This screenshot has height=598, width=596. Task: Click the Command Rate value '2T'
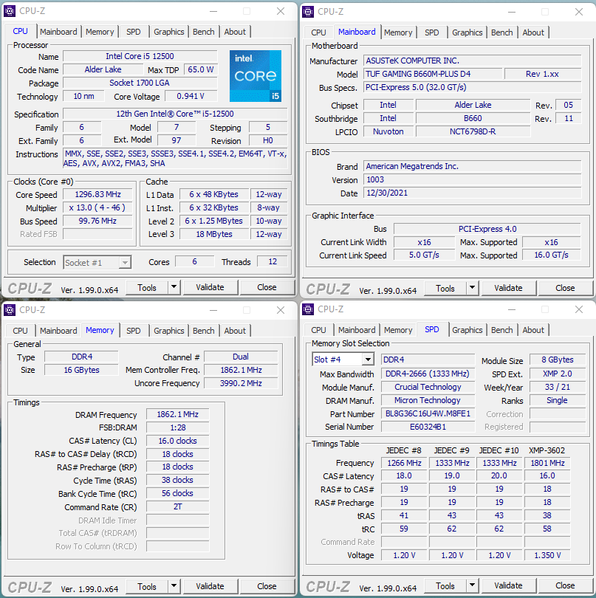click(177, 507)
